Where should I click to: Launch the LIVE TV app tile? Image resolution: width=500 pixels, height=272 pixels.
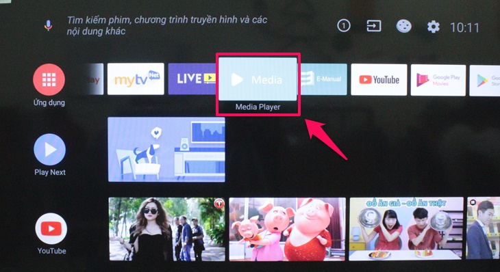192,79
